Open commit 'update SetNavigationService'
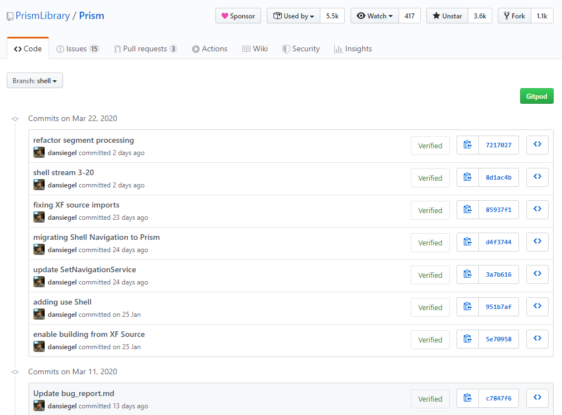 (85, 269)
